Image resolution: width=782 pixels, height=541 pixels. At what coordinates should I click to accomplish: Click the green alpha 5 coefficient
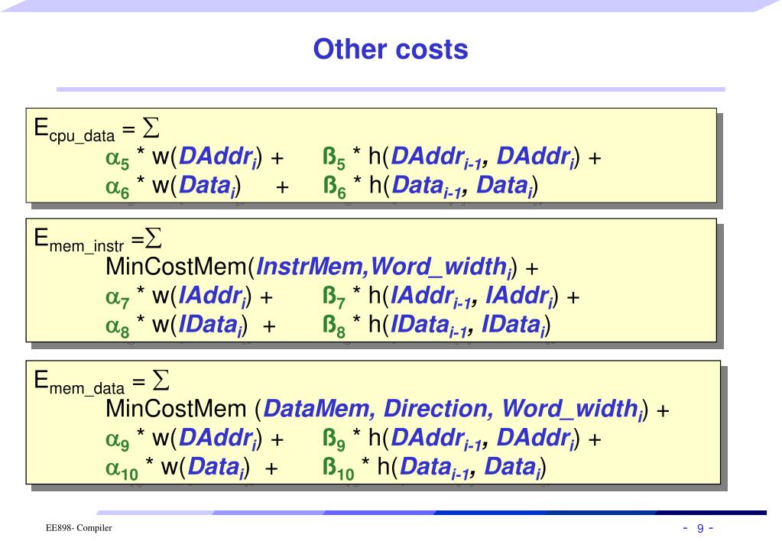(118, 159)
